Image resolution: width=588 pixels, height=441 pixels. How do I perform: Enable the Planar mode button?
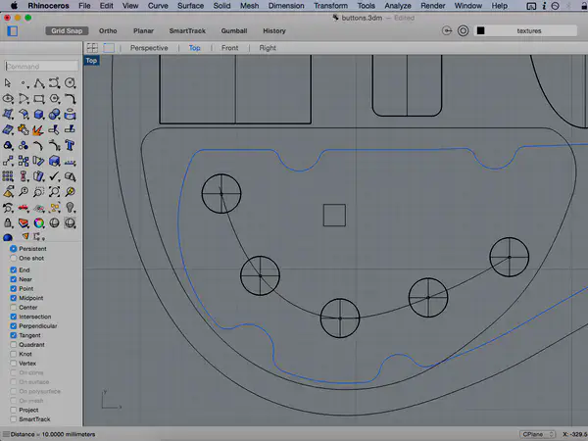click(x=143, y=30)
